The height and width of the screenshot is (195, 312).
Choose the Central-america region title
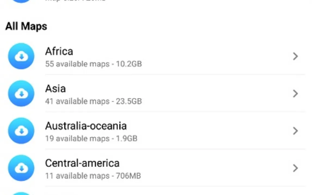click(x=82, y=163)
